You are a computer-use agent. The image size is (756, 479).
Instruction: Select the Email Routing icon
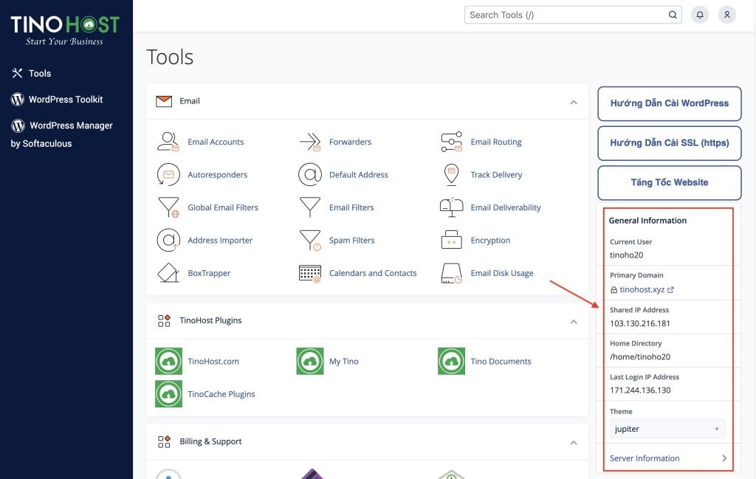pyautogui.click(x=451, y=142)
